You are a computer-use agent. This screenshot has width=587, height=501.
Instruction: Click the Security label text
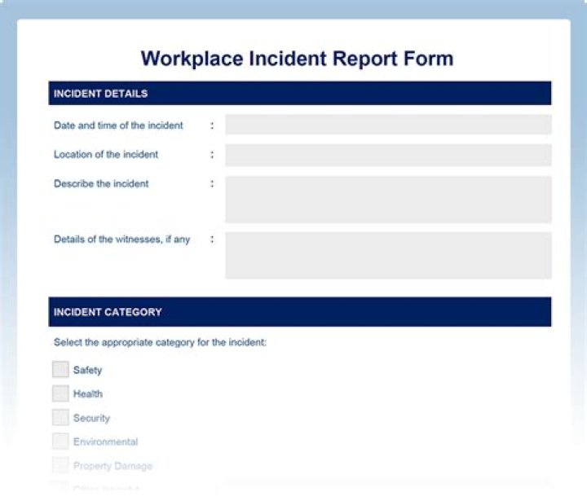[x=91, y=419]
